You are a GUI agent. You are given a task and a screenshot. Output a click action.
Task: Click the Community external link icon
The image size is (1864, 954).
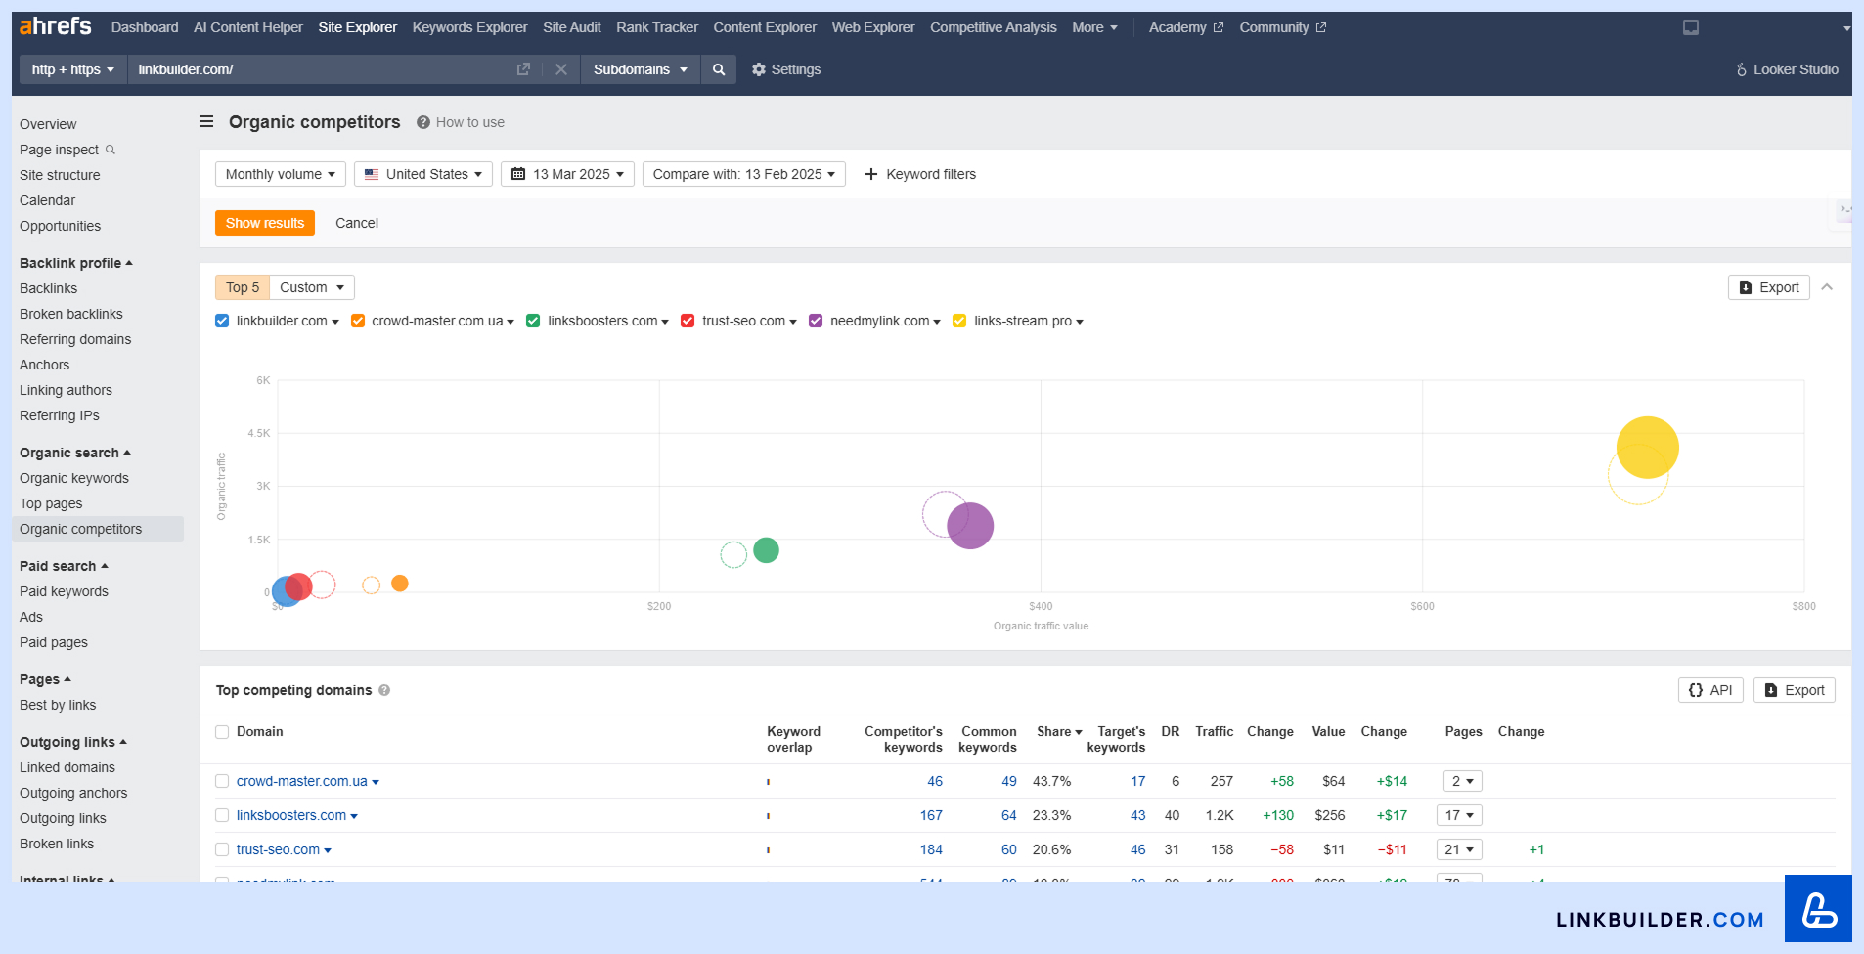1321,27
